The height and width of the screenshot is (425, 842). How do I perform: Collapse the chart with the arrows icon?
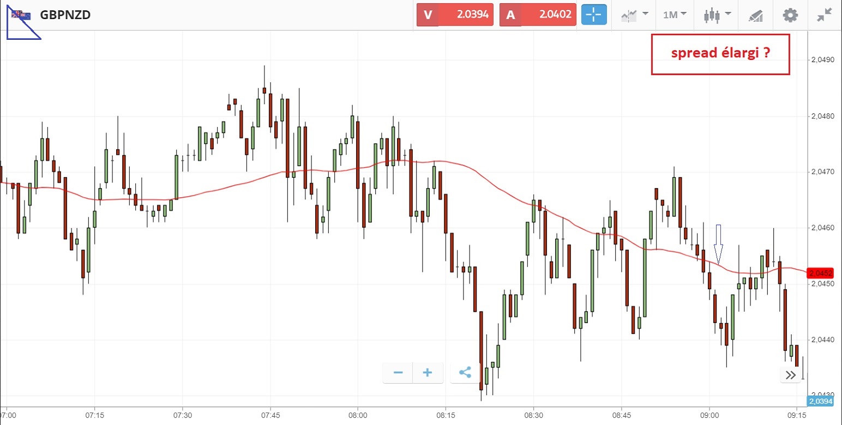click(824, 15)
